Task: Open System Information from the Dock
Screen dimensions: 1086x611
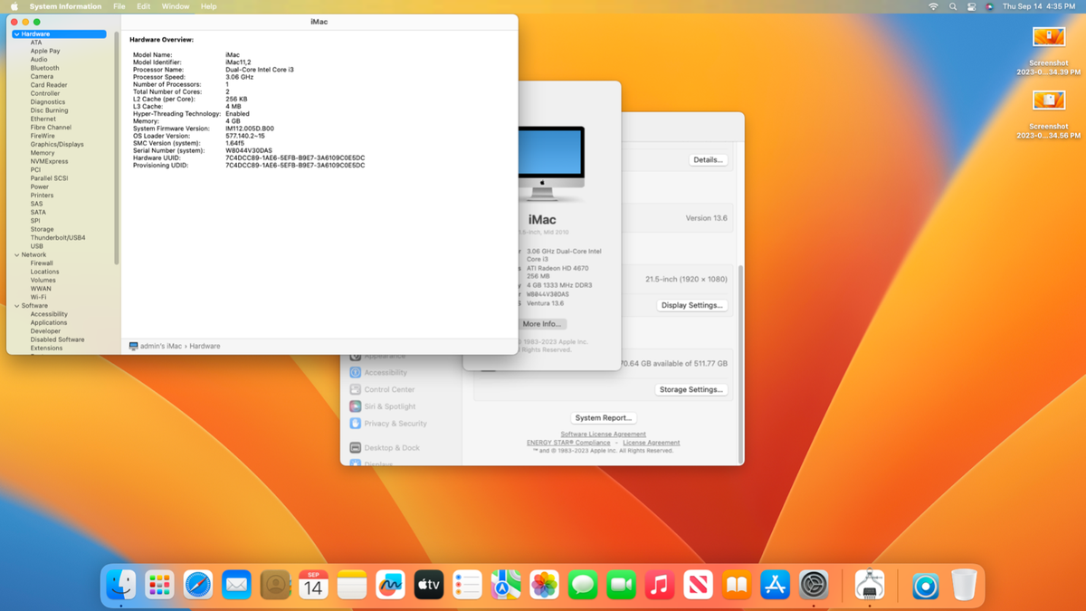Action: pyautogui.click(x=870, y=585)
